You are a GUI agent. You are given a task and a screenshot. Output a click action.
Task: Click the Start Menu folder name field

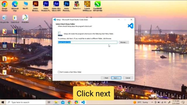coord(88,42)
